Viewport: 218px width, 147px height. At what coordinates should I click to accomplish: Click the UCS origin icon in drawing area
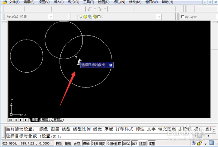11,115
